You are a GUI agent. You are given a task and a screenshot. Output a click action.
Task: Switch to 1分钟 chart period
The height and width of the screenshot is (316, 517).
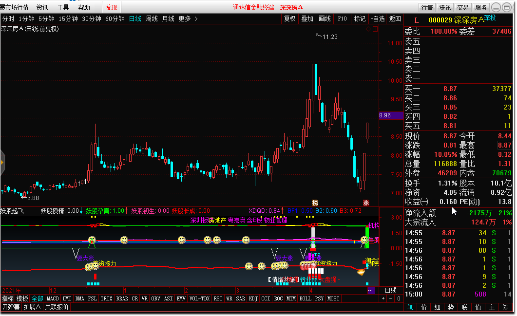click(26, 19)
